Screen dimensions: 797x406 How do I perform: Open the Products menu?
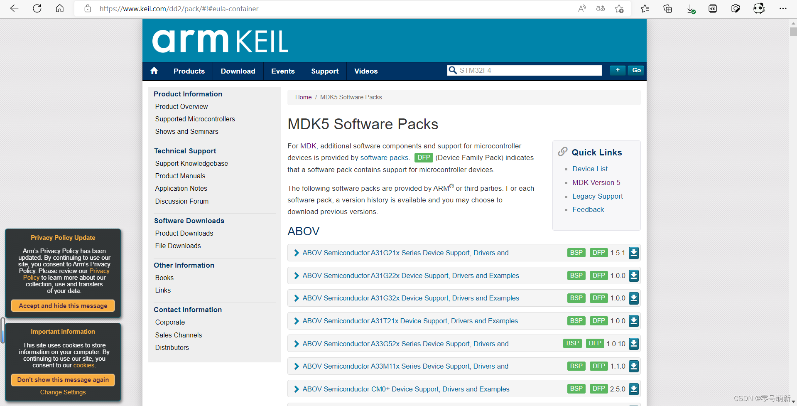click(189, 71)
